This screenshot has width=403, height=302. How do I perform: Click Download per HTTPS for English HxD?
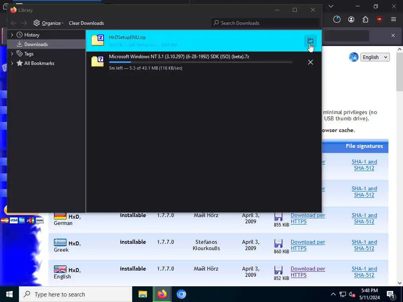click(x=308, y=272)
